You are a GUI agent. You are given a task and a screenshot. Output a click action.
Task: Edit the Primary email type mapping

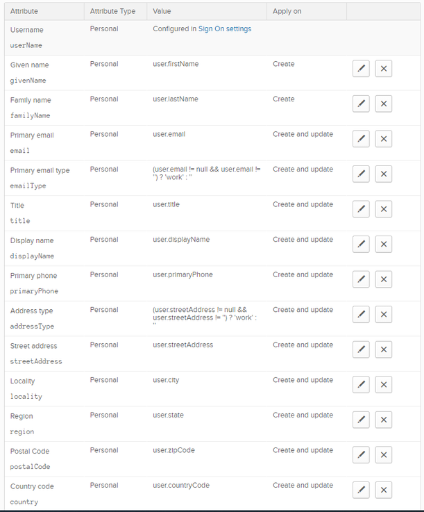pos(361,174)
